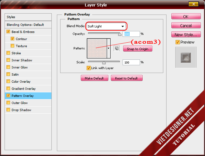205x156 pixels.
Task: Open the Satin settings
Action: point(15,74)
